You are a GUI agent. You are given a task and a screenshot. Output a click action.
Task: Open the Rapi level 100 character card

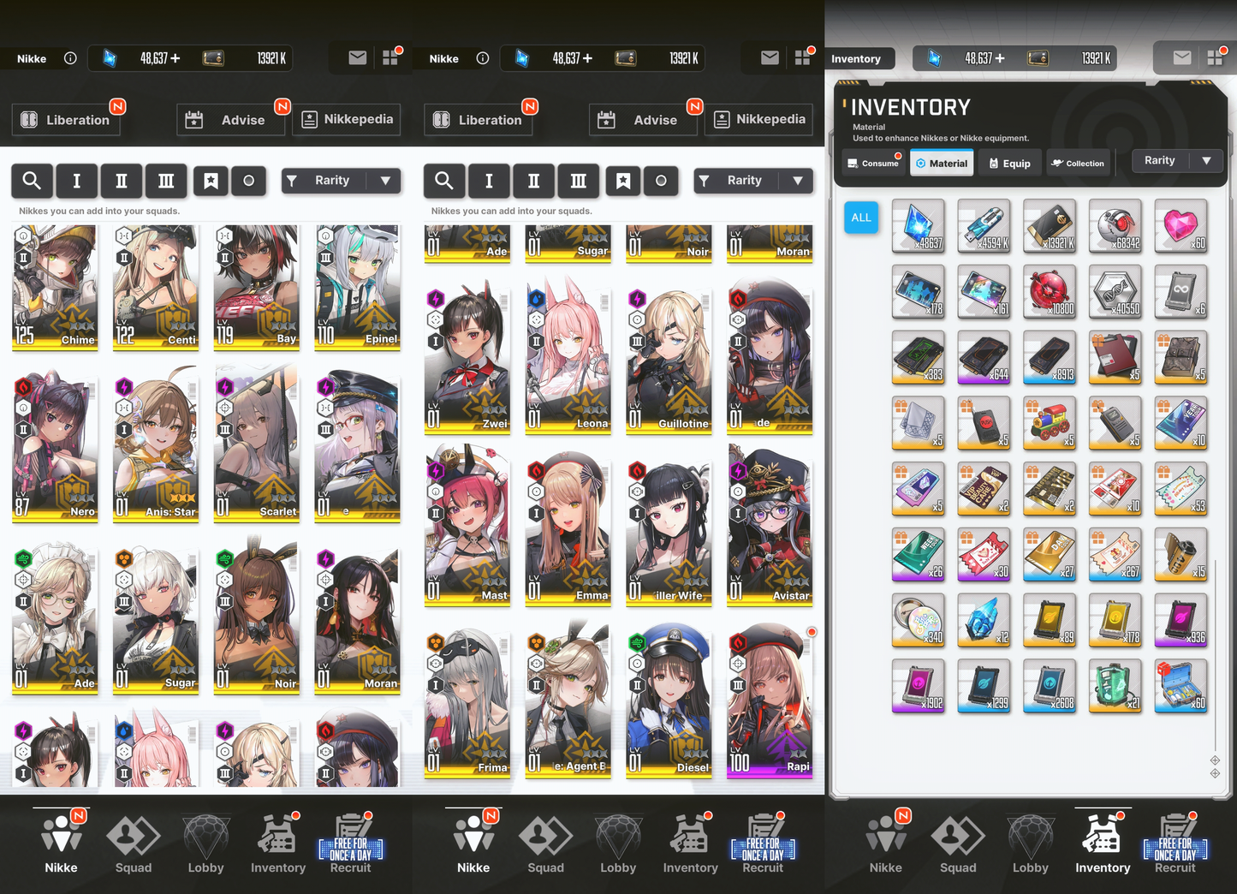(770, 702)
